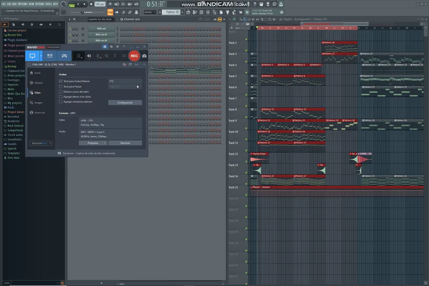Open screen mode dropdown arrow beside monitor icon
The width and height of the screenshot is (429, 286).
click(41, 56)
